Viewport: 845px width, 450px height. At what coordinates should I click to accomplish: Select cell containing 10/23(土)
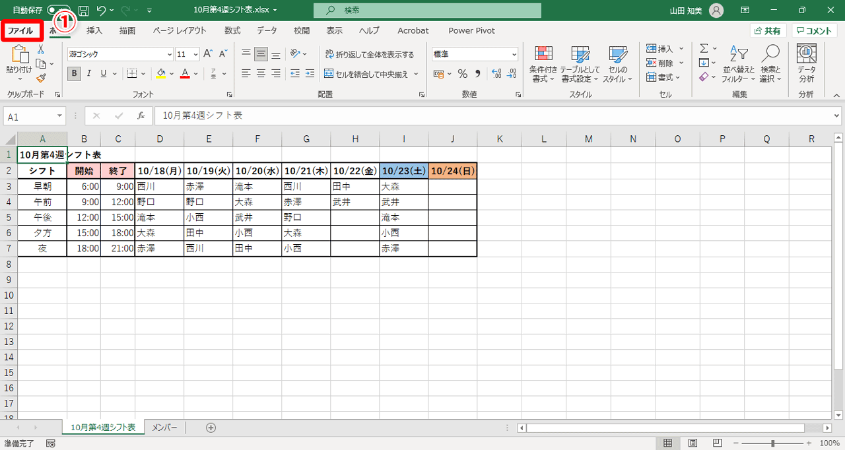[404, 170]
